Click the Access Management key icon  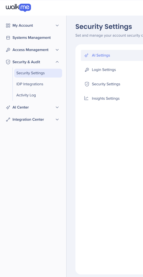click(8, 50)
